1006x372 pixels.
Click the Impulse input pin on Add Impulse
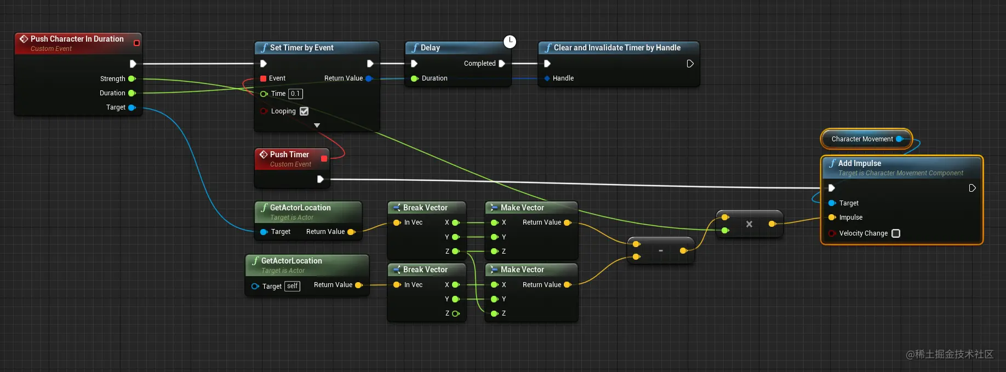pyautogui.click(x=832, y=218)
